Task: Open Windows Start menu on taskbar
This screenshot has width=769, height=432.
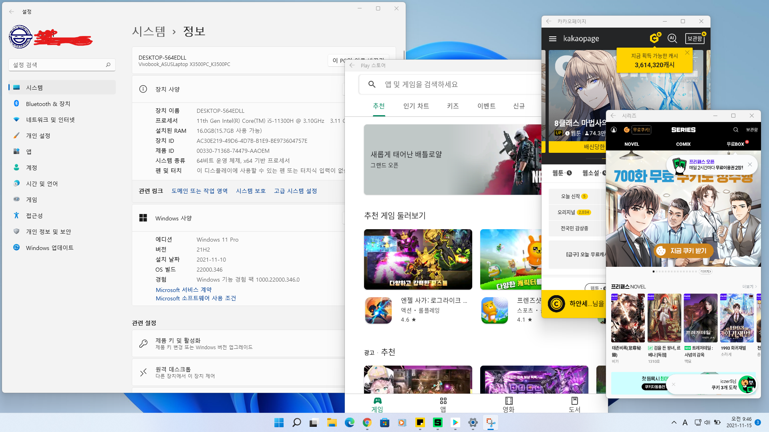Action: [279, 422]
